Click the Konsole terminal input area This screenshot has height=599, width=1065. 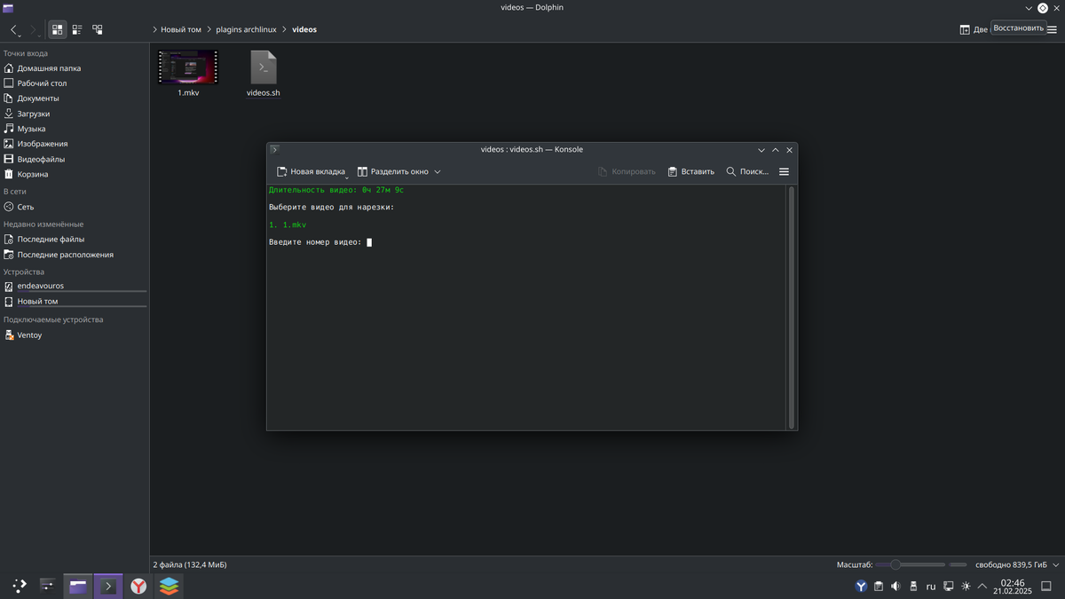pyautogui.click(x=526, y=307)
